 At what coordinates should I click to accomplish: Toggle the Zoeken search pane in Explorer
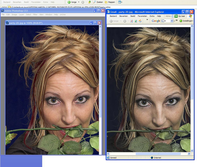pos(97,2)
